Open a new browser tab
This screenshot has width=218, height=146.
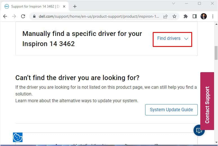[x=75, y=6]
